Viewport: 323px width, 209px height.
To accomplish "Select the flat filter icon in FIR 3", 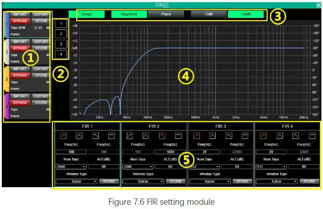I will (245, 136).
